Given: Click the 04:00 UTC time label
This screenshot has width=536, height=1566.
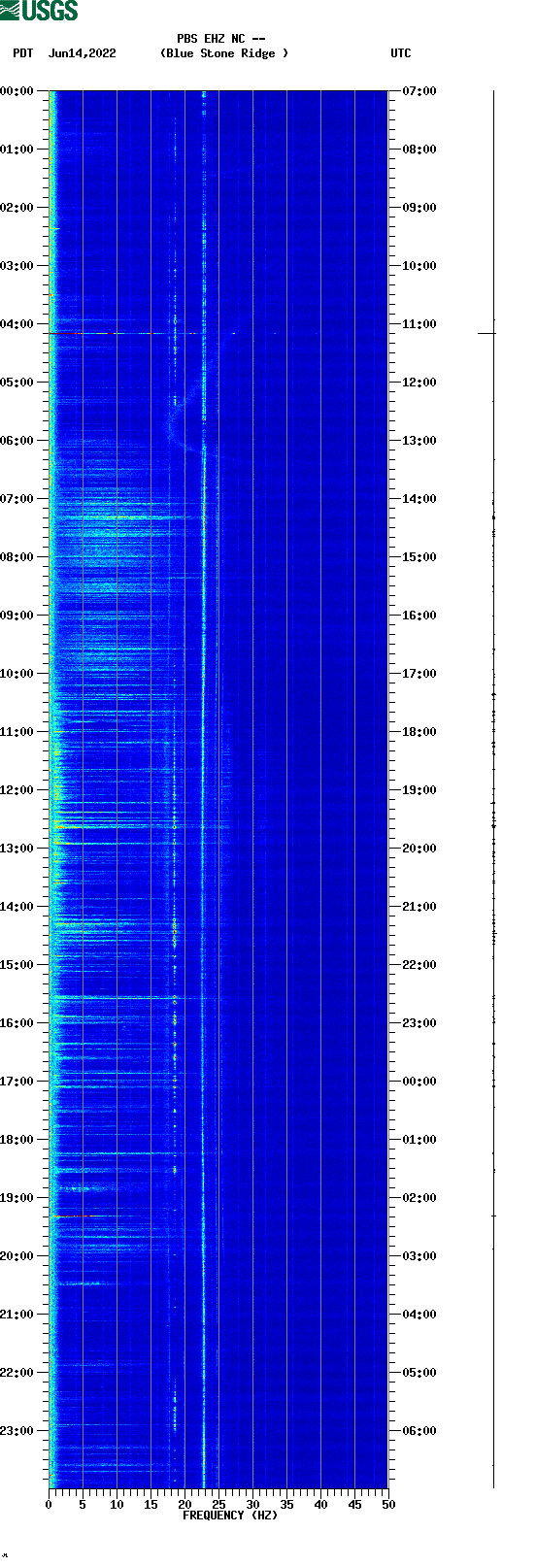Looking at the screenshot, I should 419,1315.
